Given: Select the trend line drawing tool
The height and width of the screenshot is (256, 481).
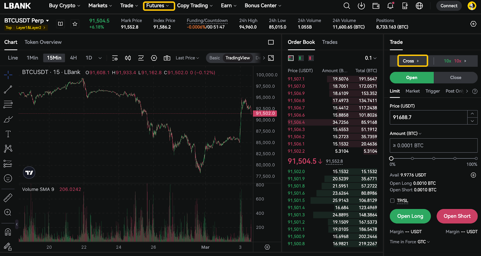Looking at the screenshot, I should coord(8,89).
